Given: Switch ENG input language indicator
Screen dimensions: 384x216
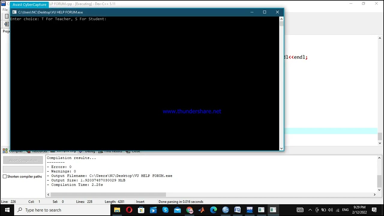Looking at the screenshot, I should click(x=345, y=210).
